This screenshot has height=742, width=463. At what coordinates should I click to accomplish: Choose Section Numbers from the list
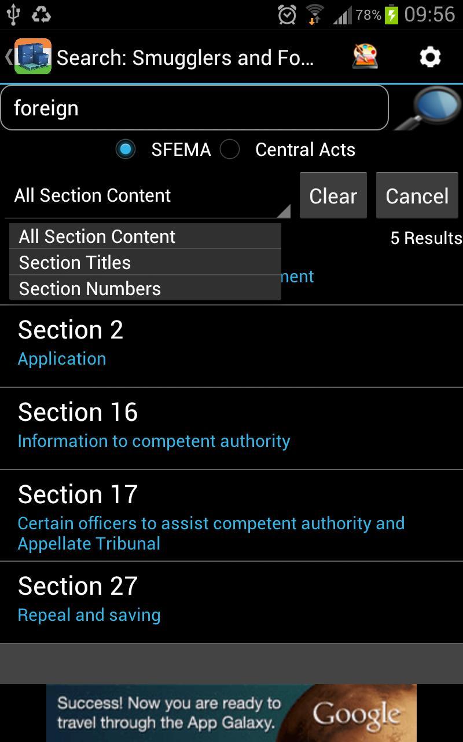[x=145, y=288]
